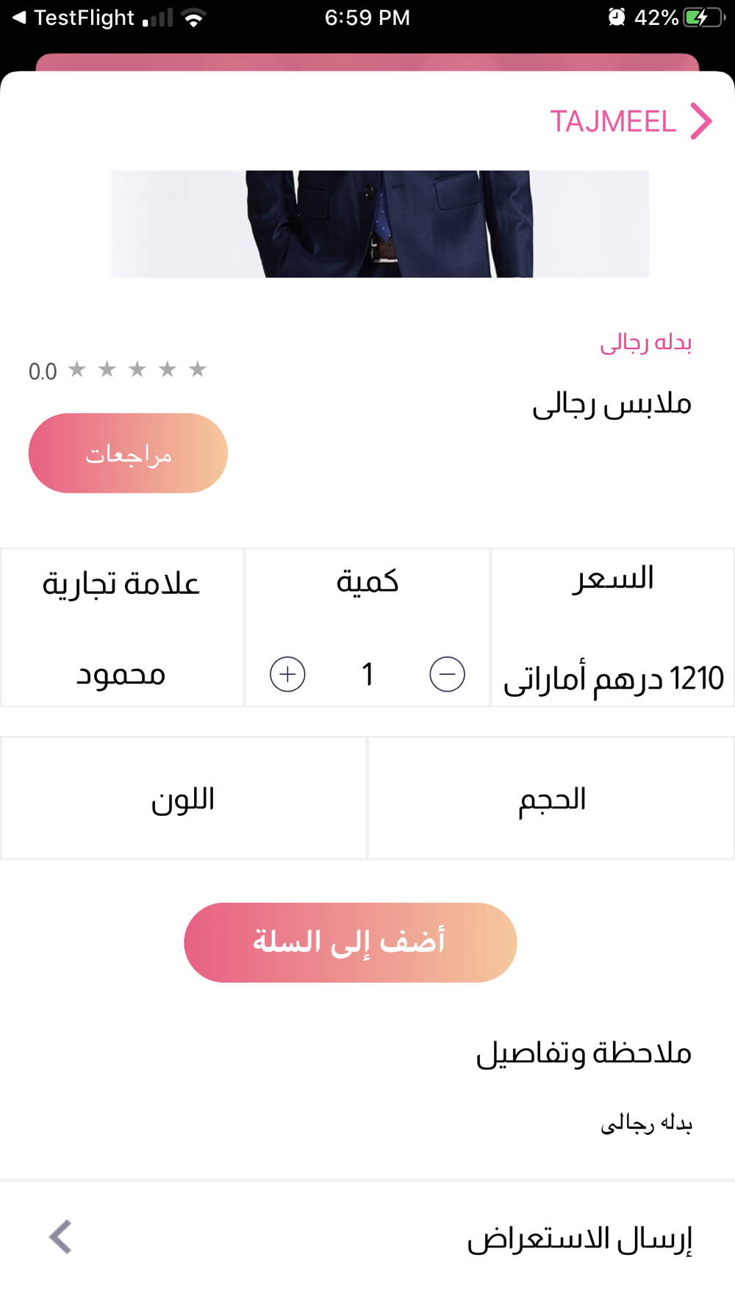
Task: Rate the product with the first star
Action: (x=77, y=368)
